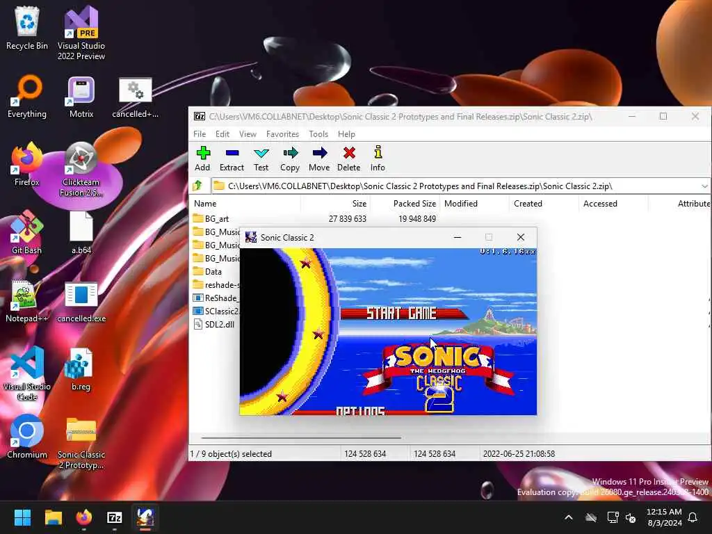712x534 pixels.
Task: Open the Info toolbar icon
Action: (x=378, y=159)
